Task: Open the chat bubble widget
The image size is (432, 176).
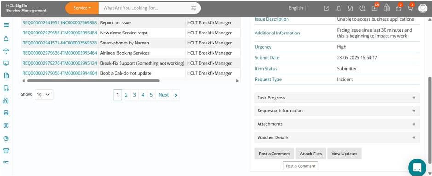Action: pos(417,167)
